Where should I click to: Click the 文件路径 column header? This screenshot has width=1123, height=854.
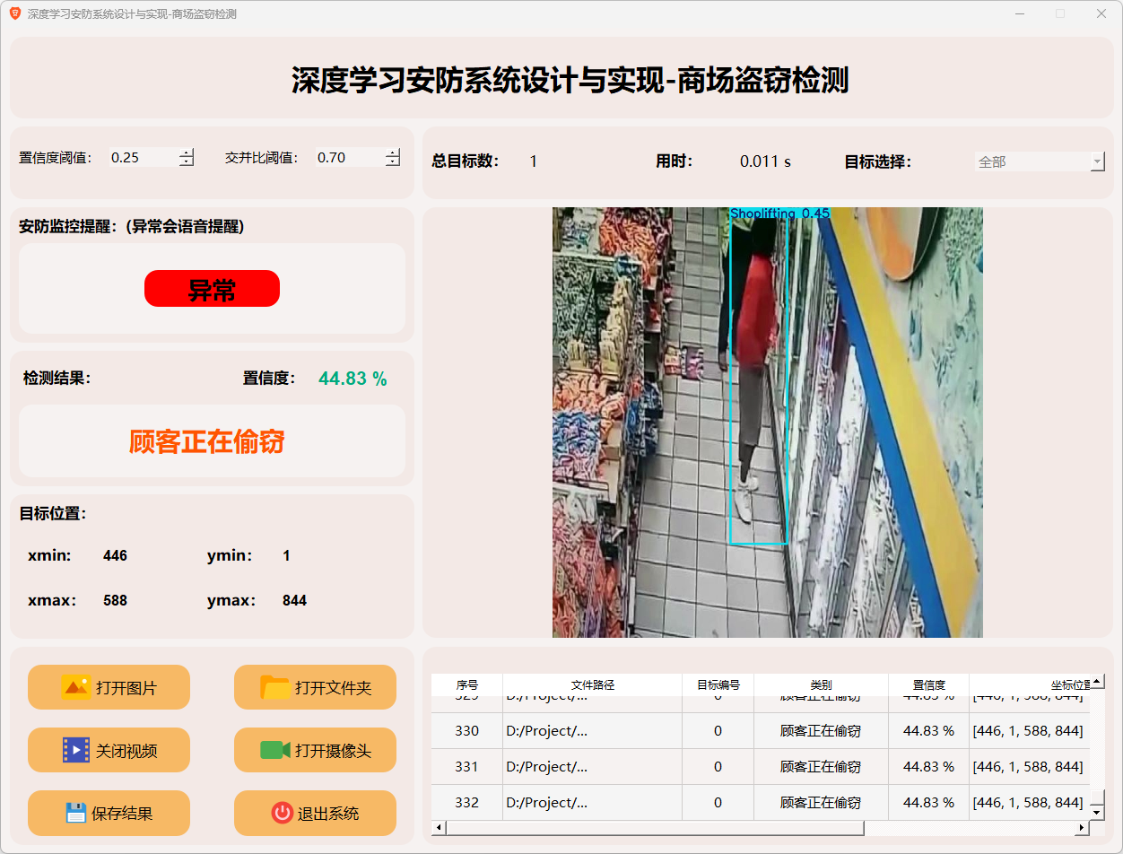coord(592,684)
